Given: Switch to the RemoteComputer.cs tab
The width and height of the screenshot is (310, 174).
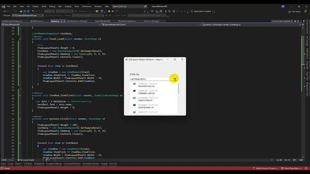Looking at the screenshot, I should [127, 21].
